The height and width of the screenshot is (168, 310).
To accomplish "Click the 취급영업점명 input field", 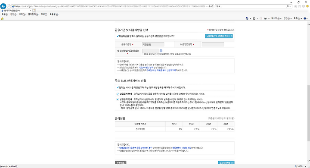I will point(213,44).
